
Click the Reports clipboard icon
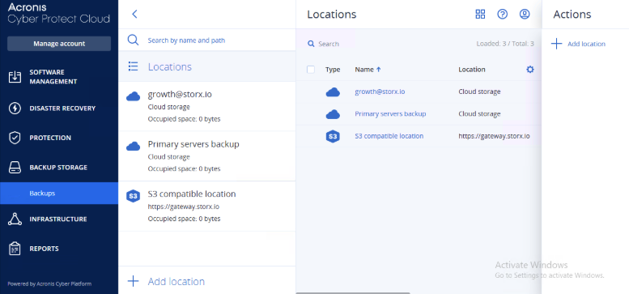click(15, 249)
